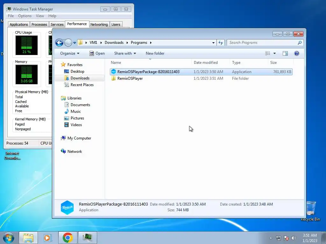Screen dimensions: 326x244
Task: Select the RemixOSPlayerPackage-B2016111403 file
Action: click(x=201, y=71)
